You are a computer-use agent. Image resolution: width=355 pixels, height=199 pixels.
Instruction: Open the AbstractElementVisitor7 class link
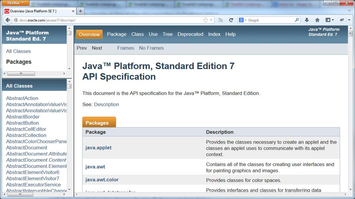click(x=33, y=179)
